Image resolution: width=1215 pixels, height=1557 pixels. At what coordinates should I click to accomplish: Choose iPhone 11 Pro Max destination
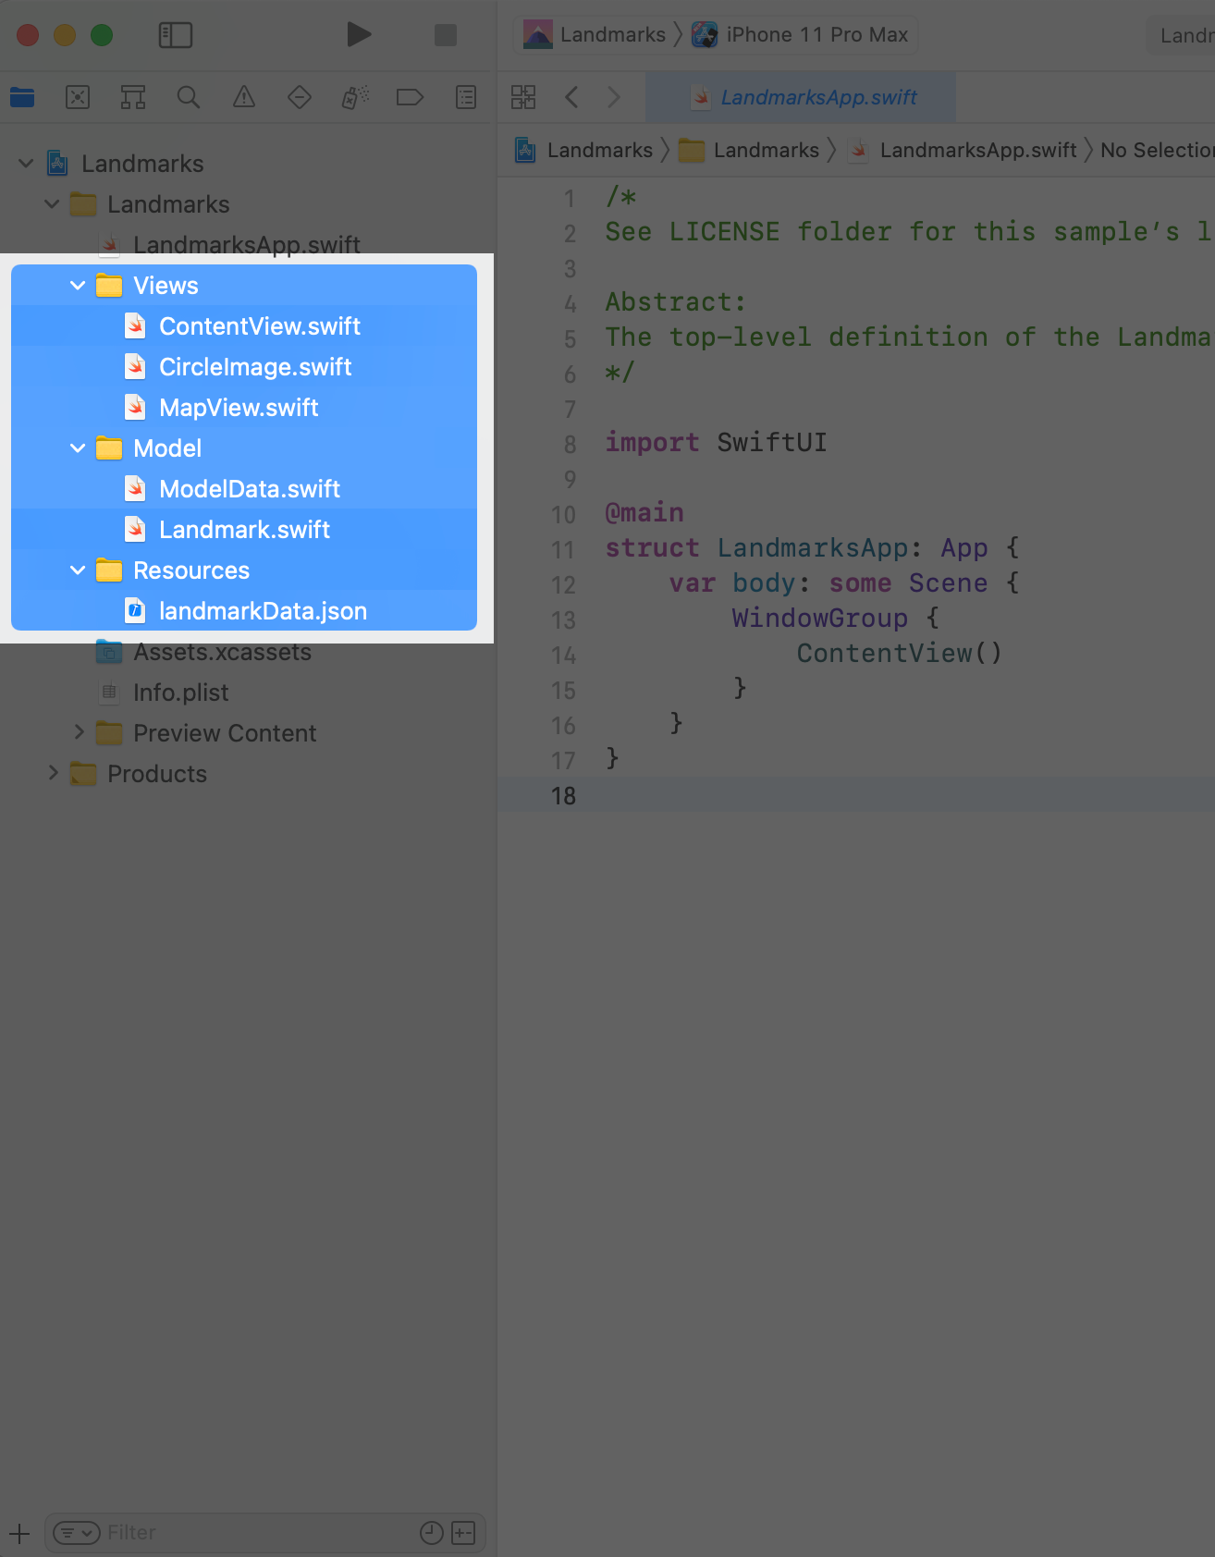click(801, 35)
